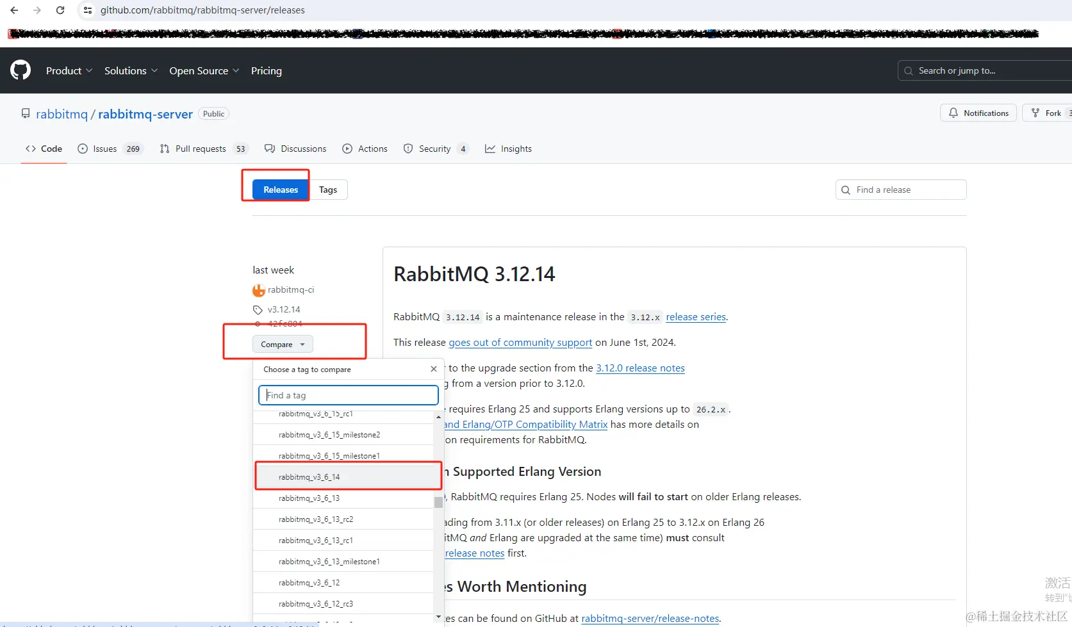Click the browser back arrow
1072x627 pixels.
tap(14, 10)
